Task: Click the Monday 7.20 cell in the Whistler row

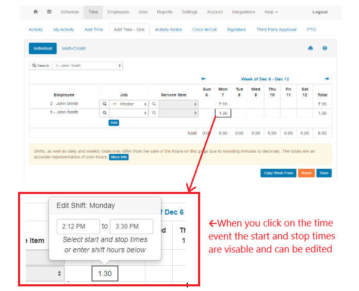Action: tap(223, 104)
